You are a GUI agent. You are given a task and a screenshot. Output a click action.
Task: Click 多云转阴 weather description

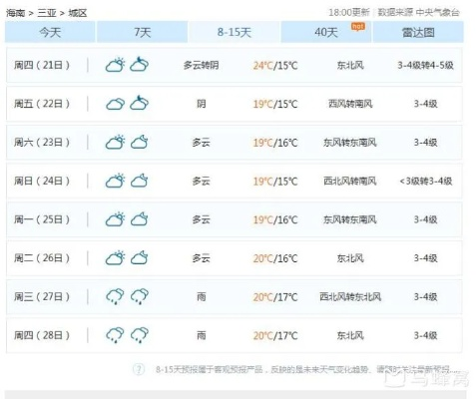point(201,65)
